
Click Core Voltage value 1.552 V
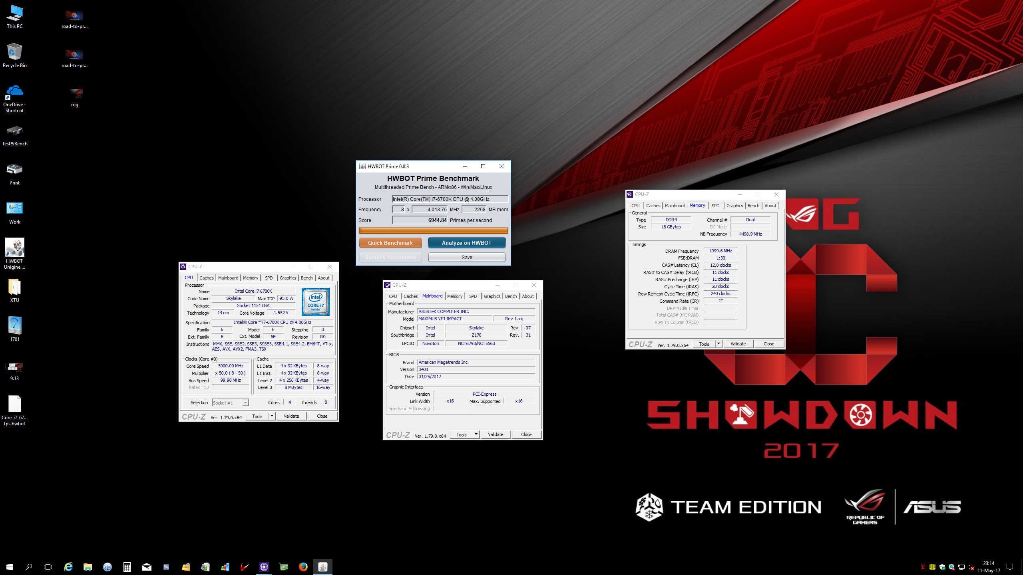pos(281,313)
